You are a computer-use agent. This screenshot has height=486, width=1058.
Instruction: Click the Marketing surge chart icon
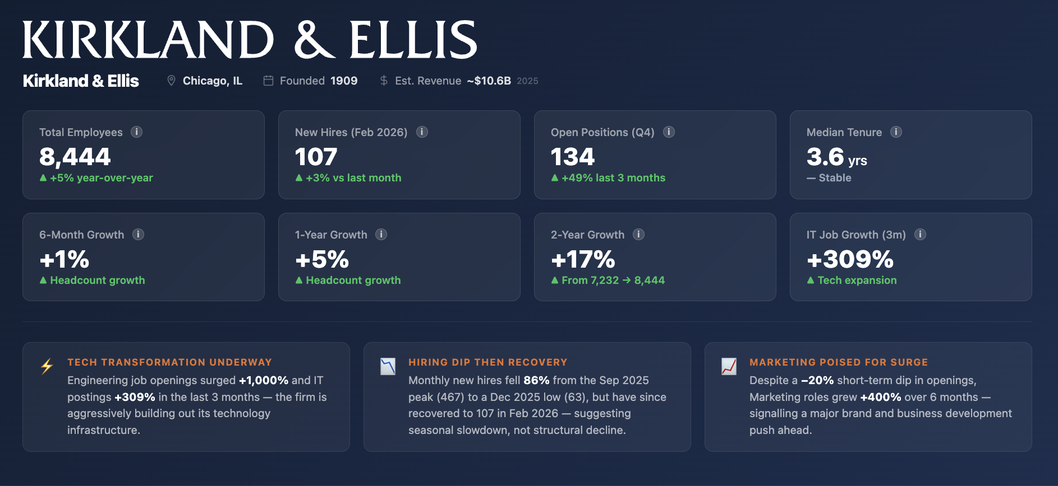729,366
